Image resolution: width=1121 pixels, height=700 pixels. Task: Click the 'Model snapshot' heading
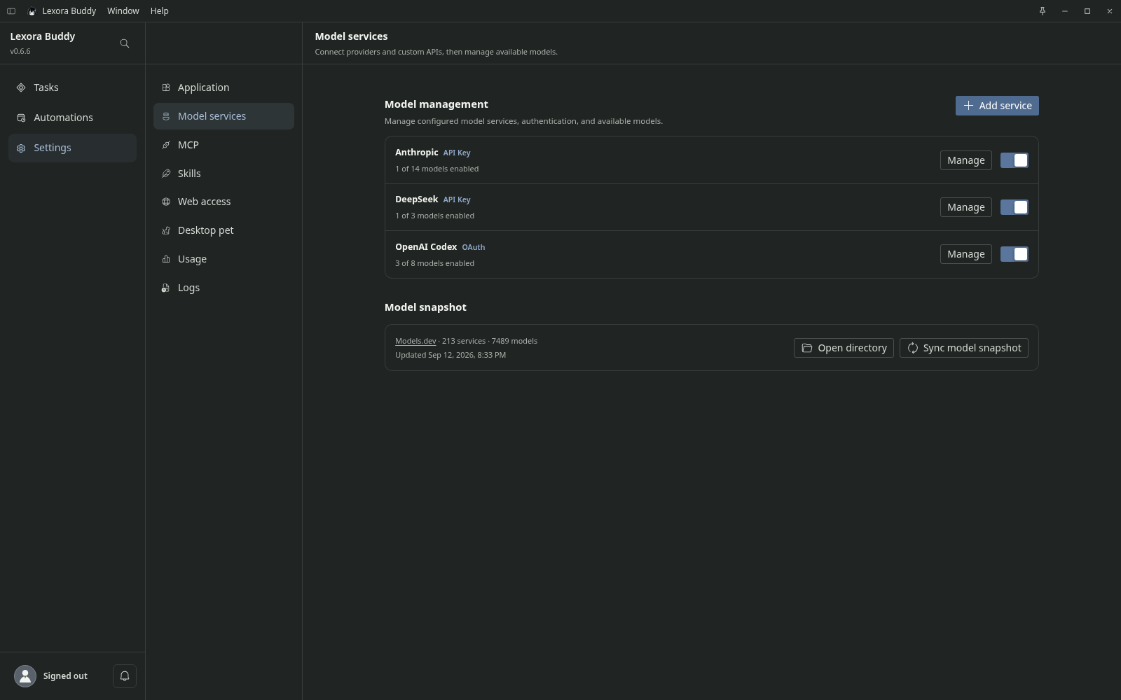tap(425, 307)
